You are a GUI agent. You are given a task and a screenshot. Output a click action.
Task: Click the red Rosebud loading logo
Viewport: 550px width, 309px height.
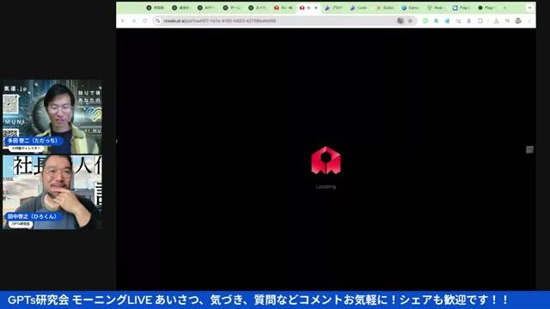[326, 161]
